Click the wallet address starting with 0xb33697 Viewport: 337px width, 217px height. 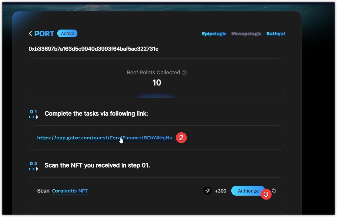93,49
